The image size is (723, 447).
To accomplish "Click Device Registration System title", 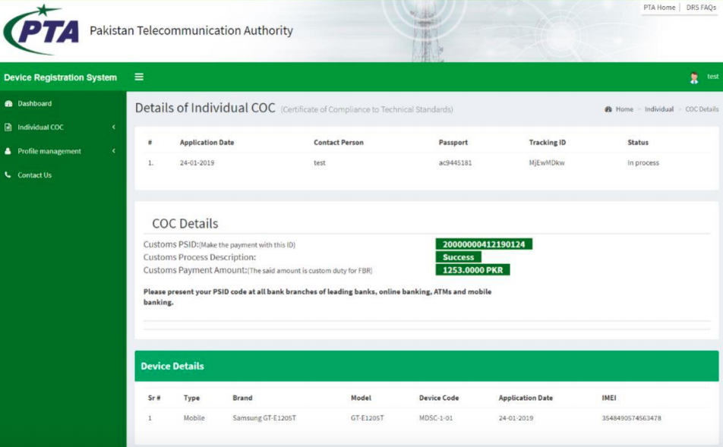I will point(61,77).
